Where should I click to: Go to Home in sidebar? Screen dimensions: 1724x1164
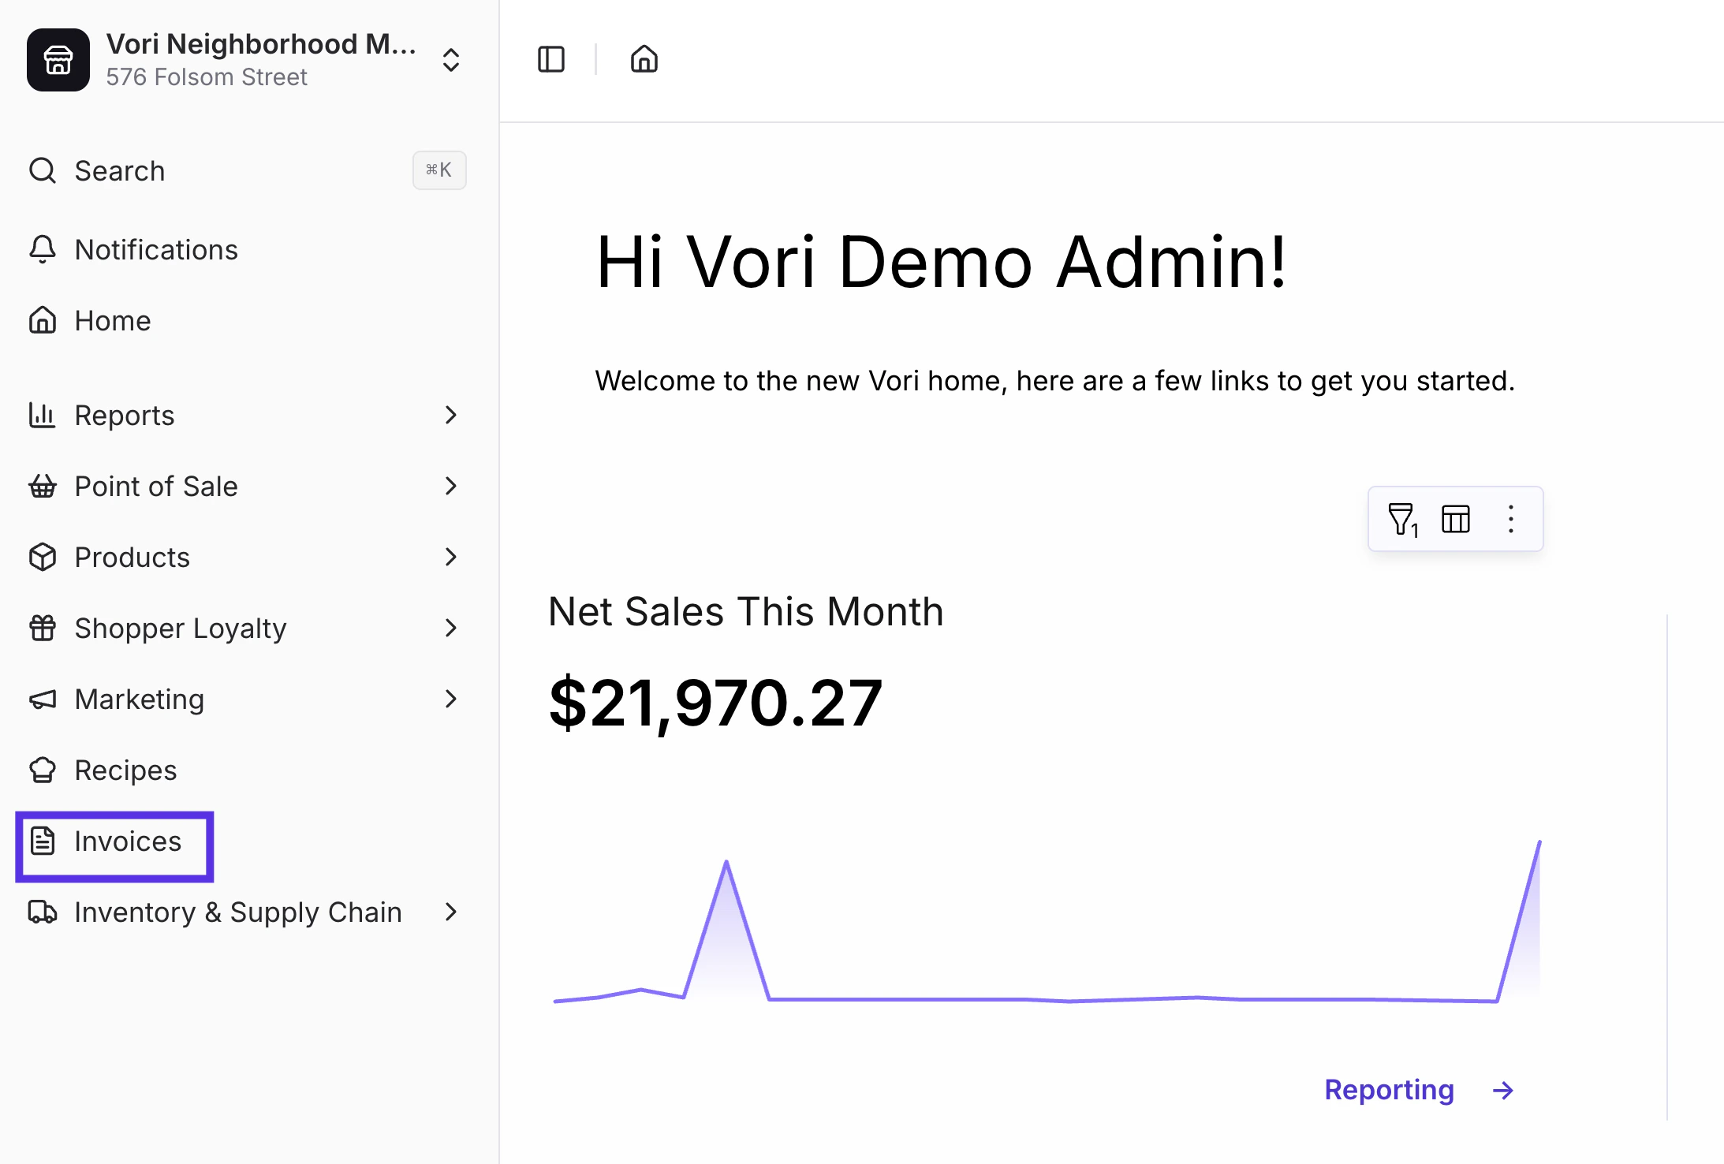click(x=112, y=320)
